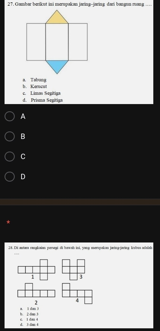Click cube net figure number 4

[77, 293]
